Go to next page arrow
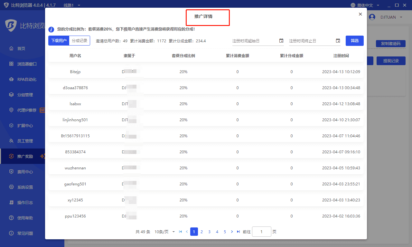Image resolution: width=412 pixels, height=247 pixels. pos(232,232)
